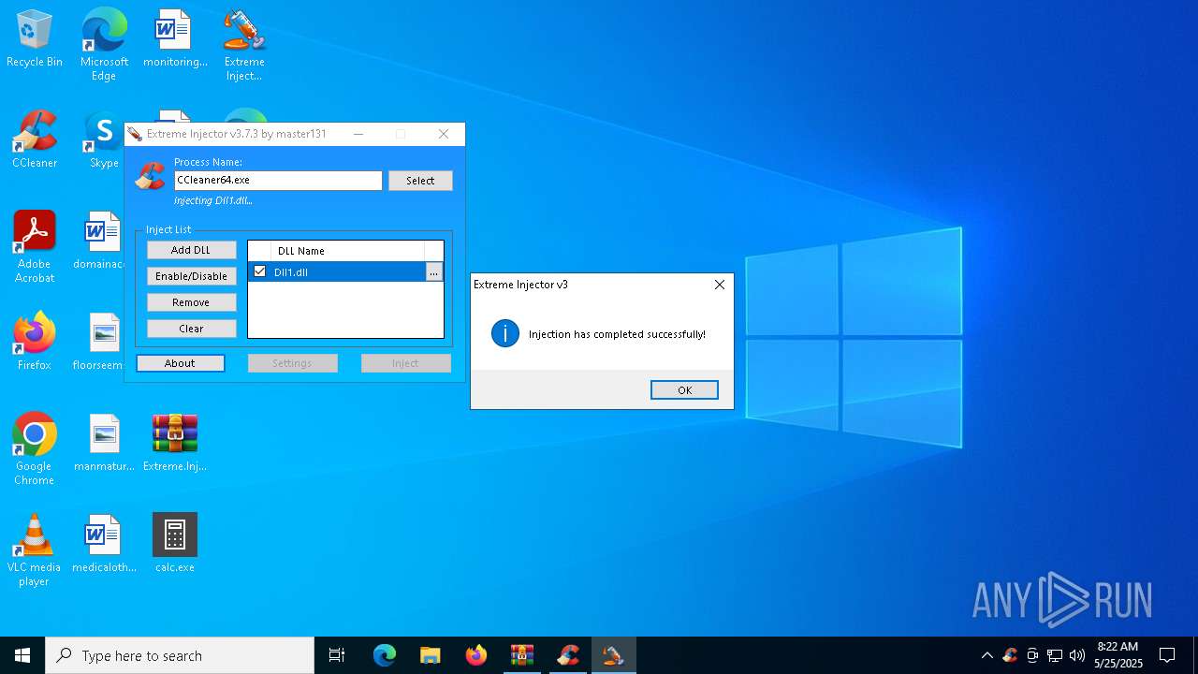Click the CCleaner system tray icon
The width and height of the screenshot is (1198, 674).
tap(1010, 655)
